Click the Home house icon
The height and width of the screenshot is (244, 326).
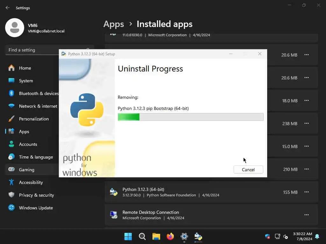(x=11, y=68)
